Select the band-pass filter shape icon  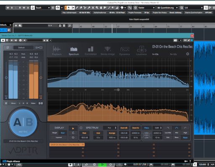[176, 128]
